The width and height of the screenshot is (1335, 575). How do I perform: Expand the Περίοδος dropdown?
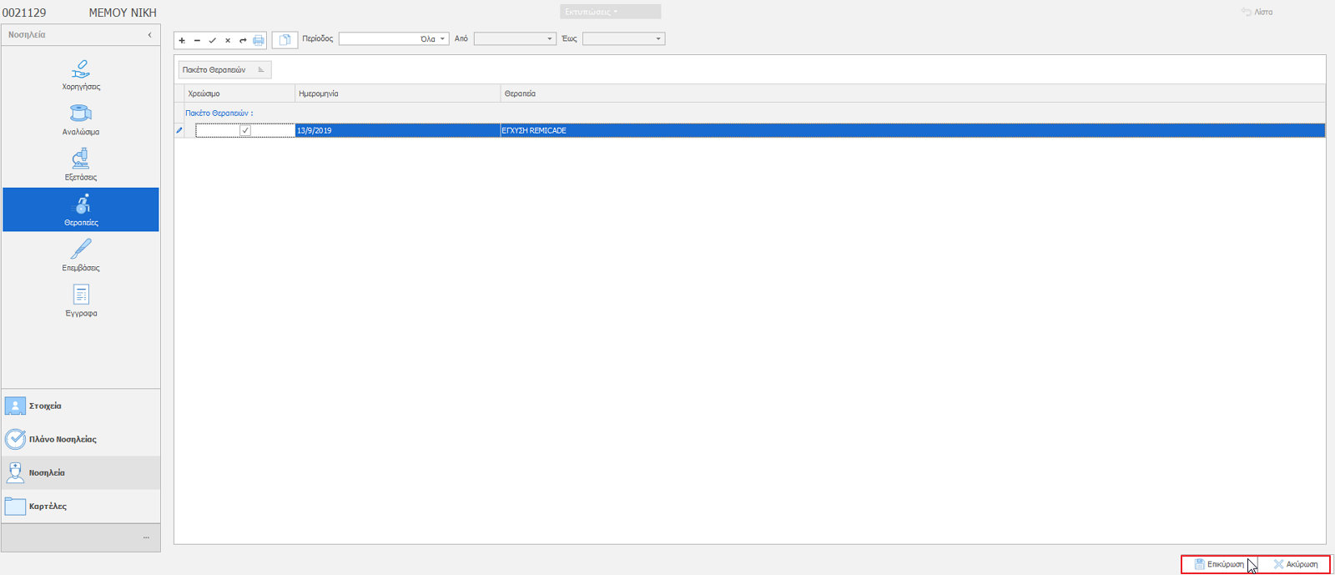pyautogui.click(x=442, y=39)
